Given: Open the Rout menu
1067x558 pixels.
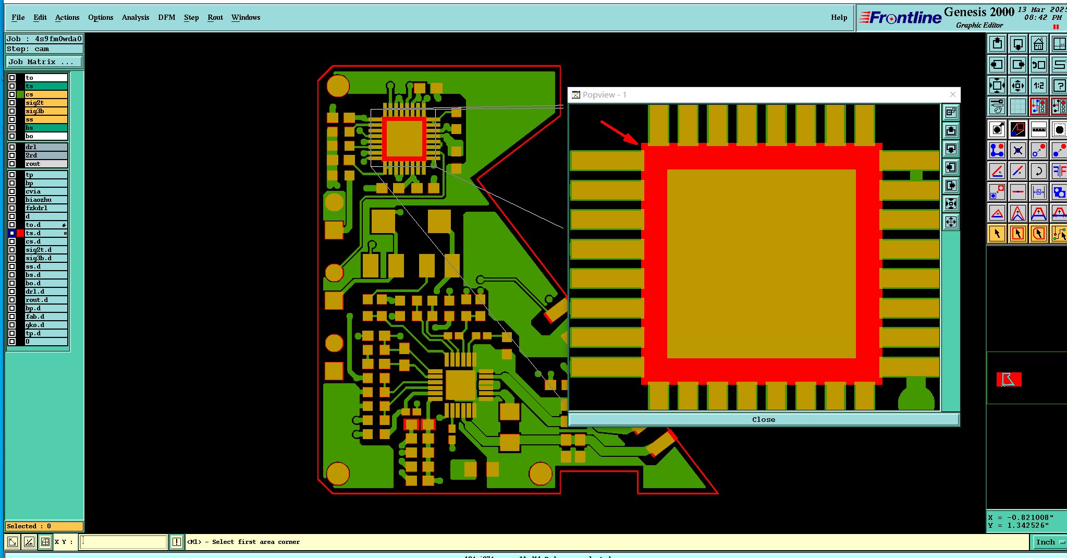Looking at the screenshot, I should [x=215, y=17].
